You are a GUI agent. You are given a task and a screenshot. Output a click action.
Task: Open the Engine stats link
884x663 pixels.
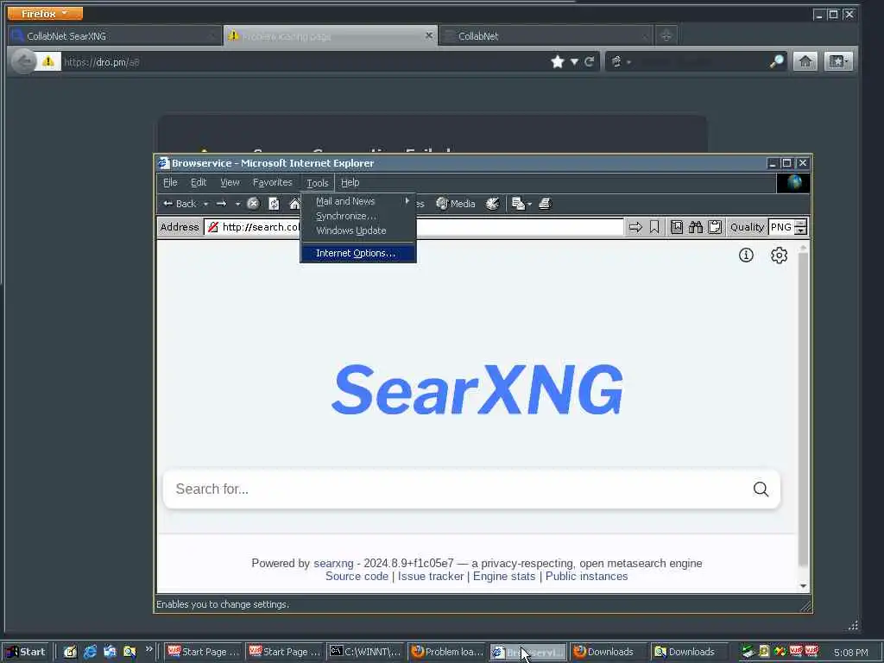[x=504, y=576]
